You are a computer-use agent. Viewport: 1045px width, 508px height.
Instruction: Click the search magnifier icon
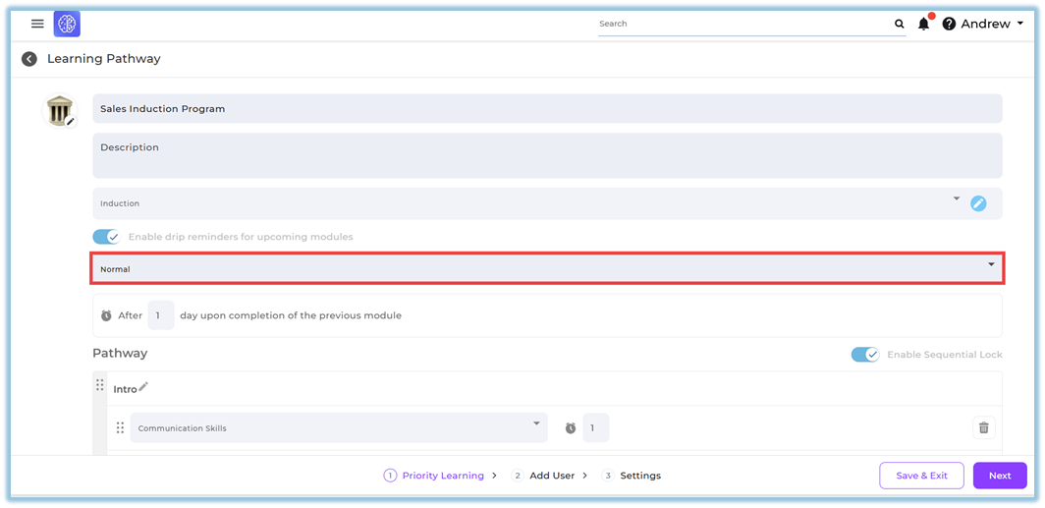click(x=899, y=25)
